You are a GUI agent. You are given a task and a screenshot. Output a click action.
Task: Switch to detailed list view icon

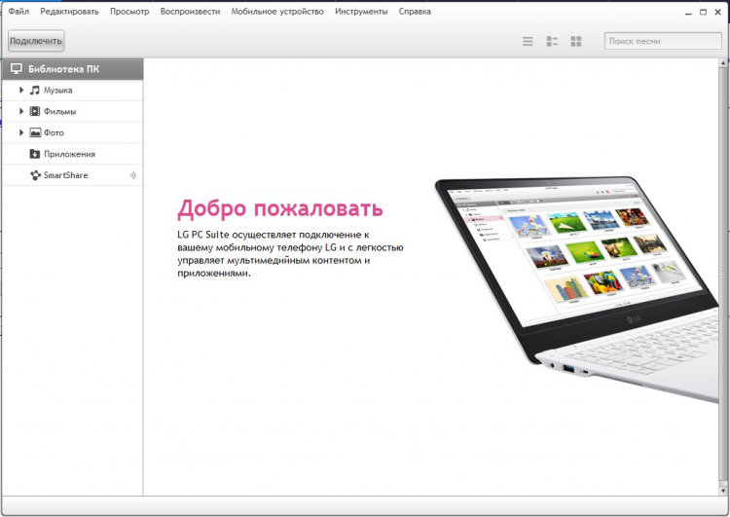[x=552, y=42]
